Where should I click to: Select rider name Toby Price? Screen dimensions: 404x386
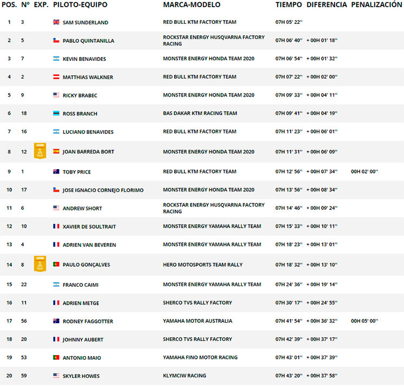77,172
